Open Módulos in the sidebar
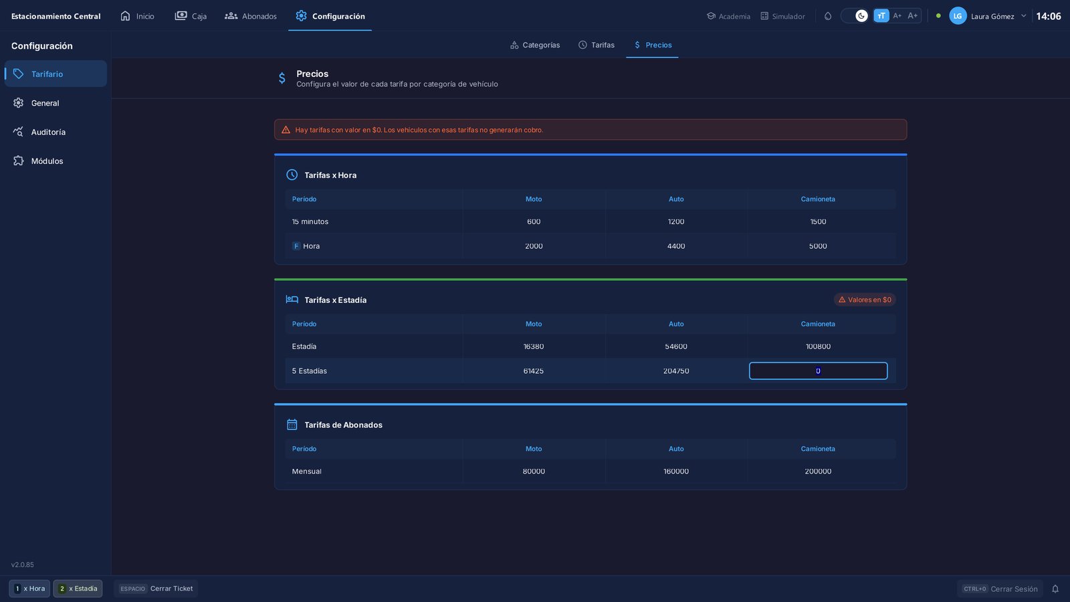 [x=56, y=161]
